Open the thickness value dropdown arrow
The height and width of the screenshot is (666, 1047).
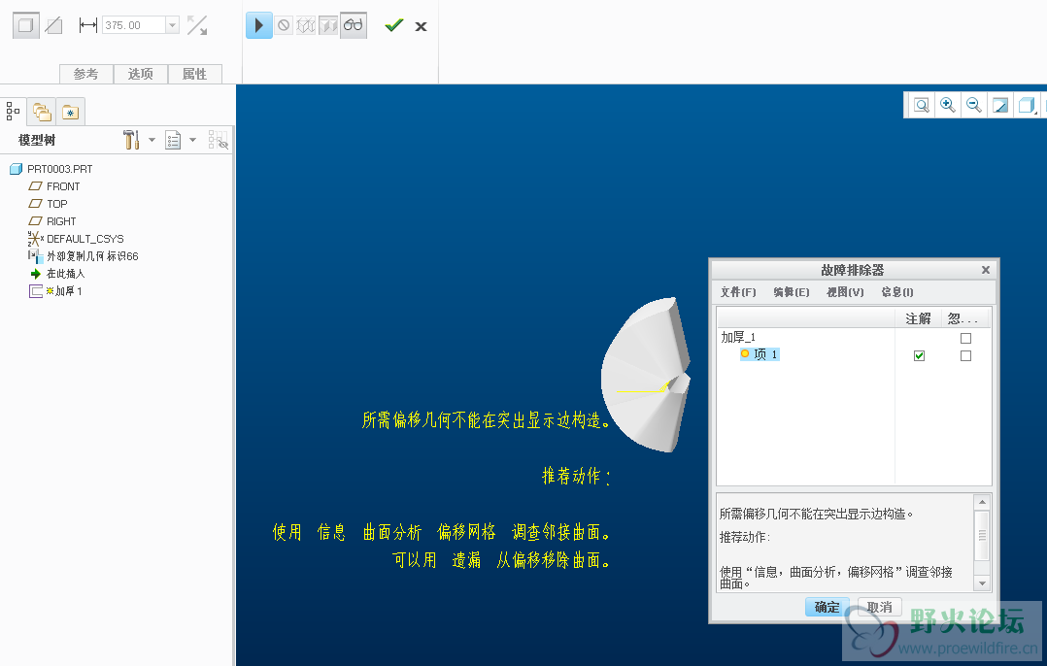pos(172,25)
